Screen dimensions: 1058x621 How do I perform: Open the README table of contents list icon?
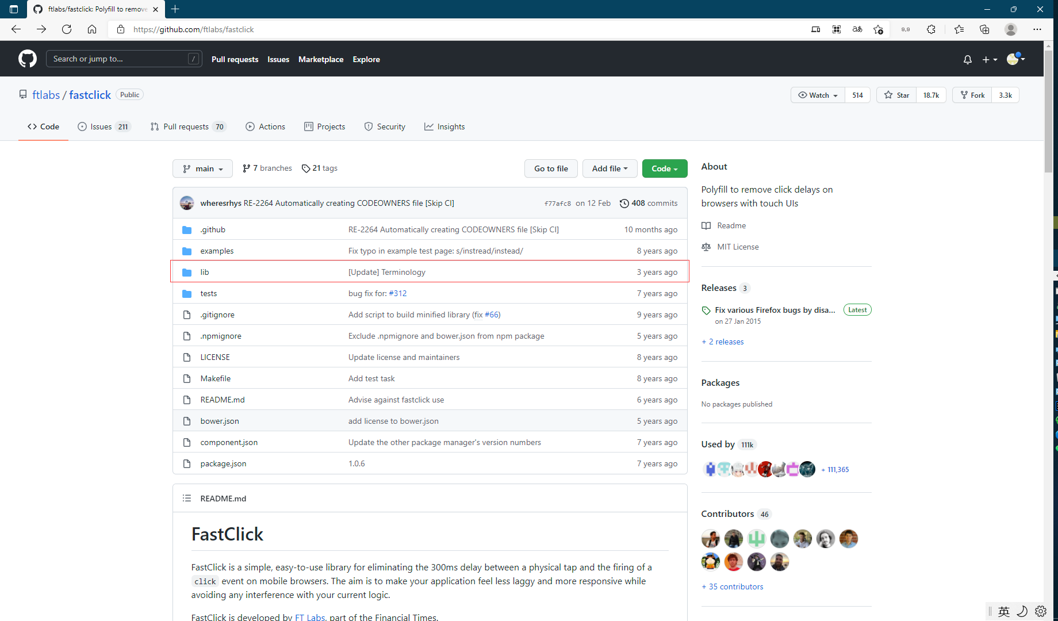point(187,498)
